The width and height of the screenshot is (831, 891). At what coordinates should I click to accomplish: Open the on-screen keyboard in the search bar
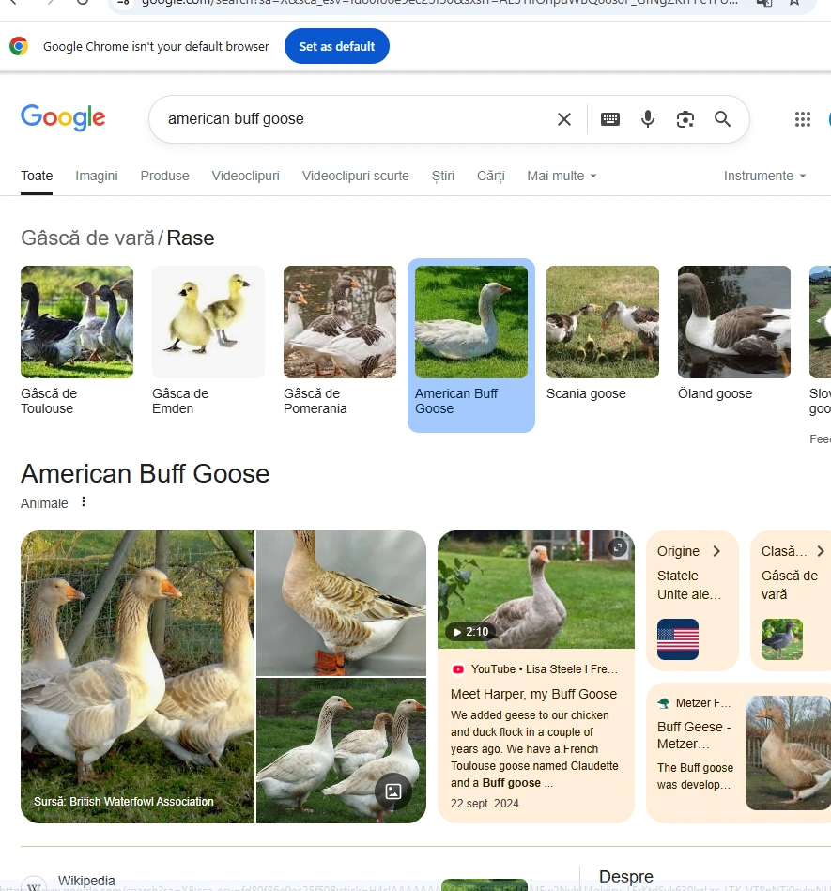point(610,119)
